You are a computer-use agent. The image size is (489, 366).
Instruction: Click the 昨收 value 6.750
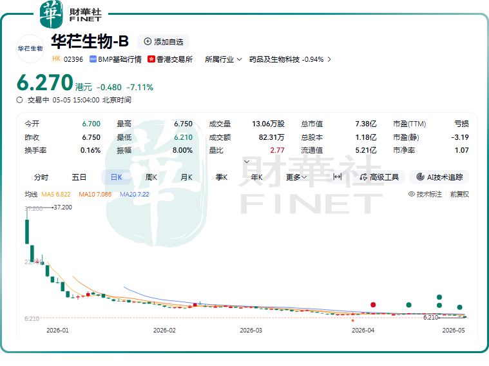click(x=91, y=137)
